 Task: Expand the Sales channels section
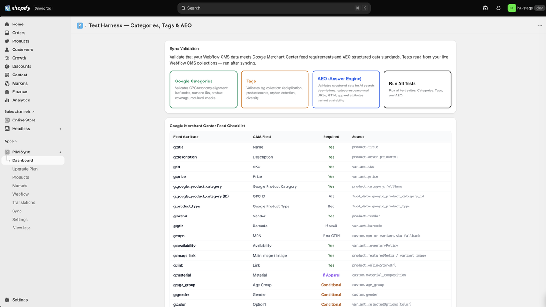(x=19, y=111)
